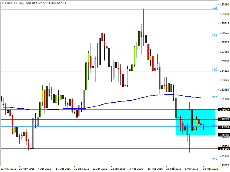Screen dimensions: 230x172
Task: Open the chart dropdown triangle beside EURAUD,Daily
Action: tap(3, 3)
